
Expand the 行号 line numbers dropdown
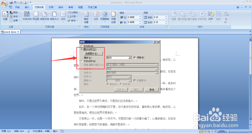coord(73,17)
